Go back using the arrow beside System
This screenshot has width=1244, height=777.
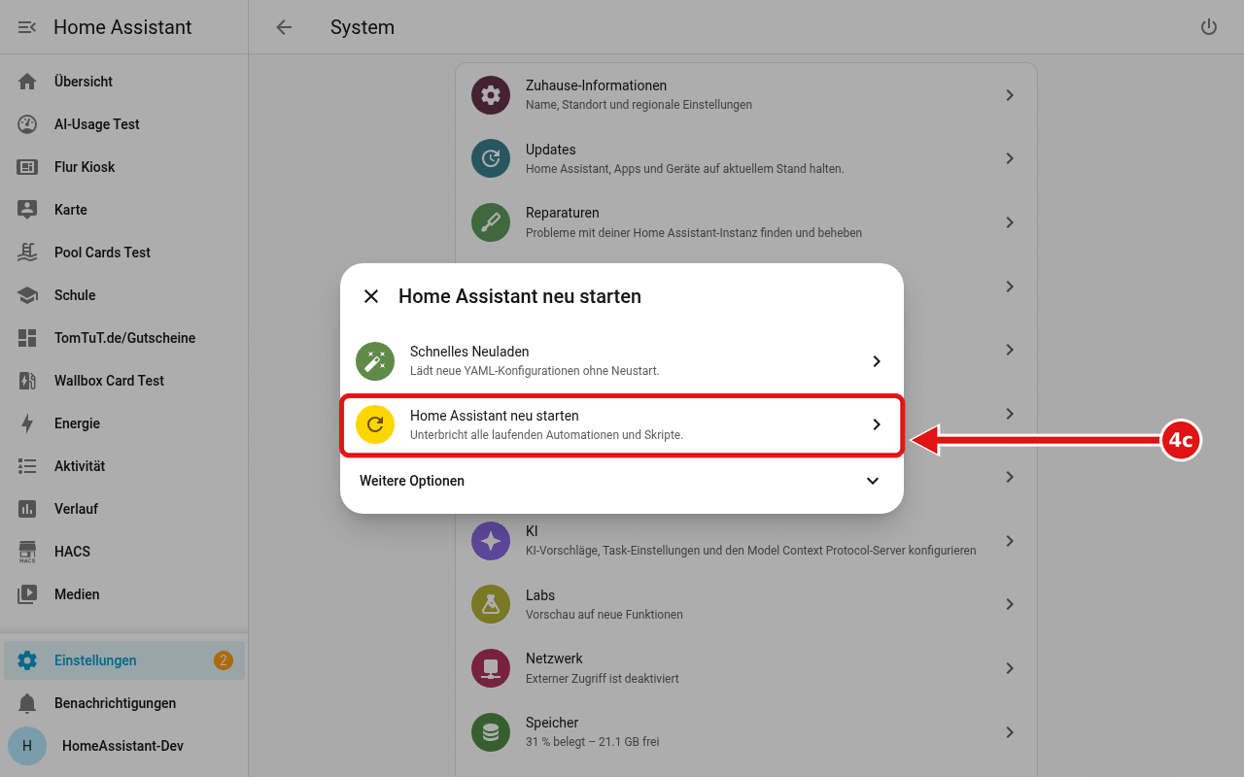coord(284,27)
